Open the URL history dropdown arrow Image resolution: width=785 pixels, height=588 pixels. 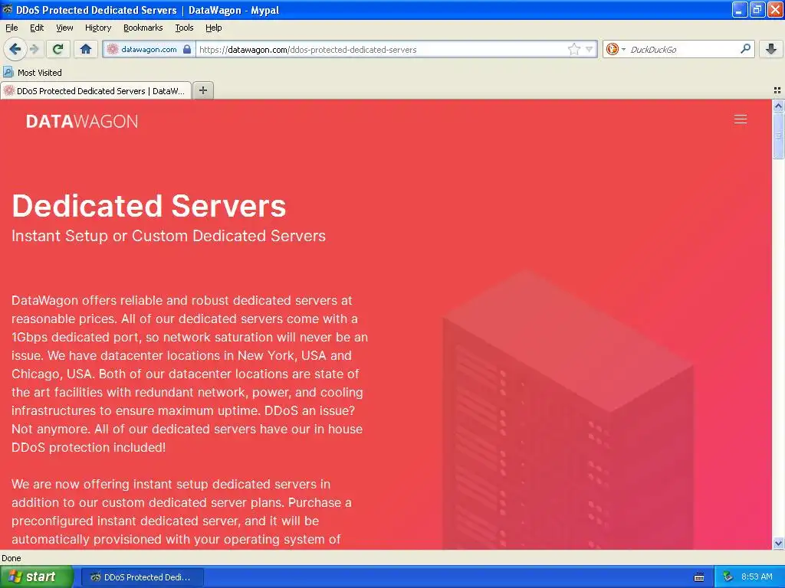tap(590, 49)
